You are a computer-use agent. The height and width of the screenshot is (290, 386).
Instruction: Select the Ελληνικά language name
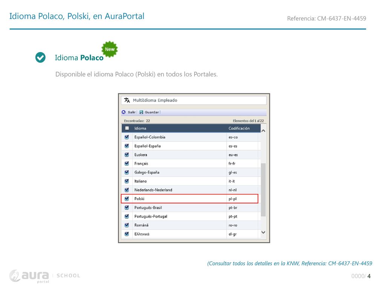tap(142, 234)
